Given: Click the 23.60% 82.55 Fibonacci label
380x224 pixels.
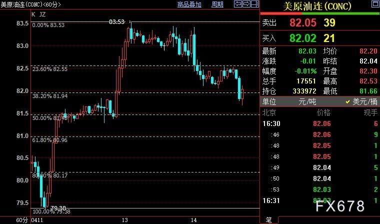Looking at the screenshot, I should tap(50, 69).
